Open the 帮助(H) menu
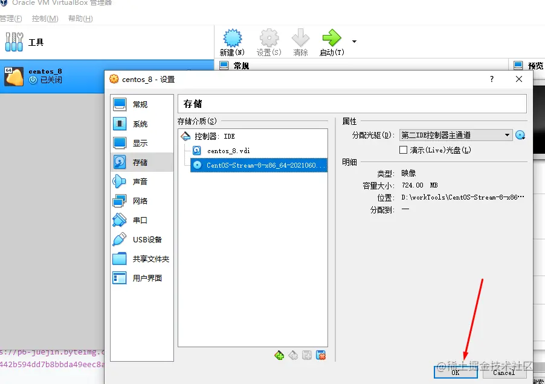545x384 pixels. tap(80, 18)
